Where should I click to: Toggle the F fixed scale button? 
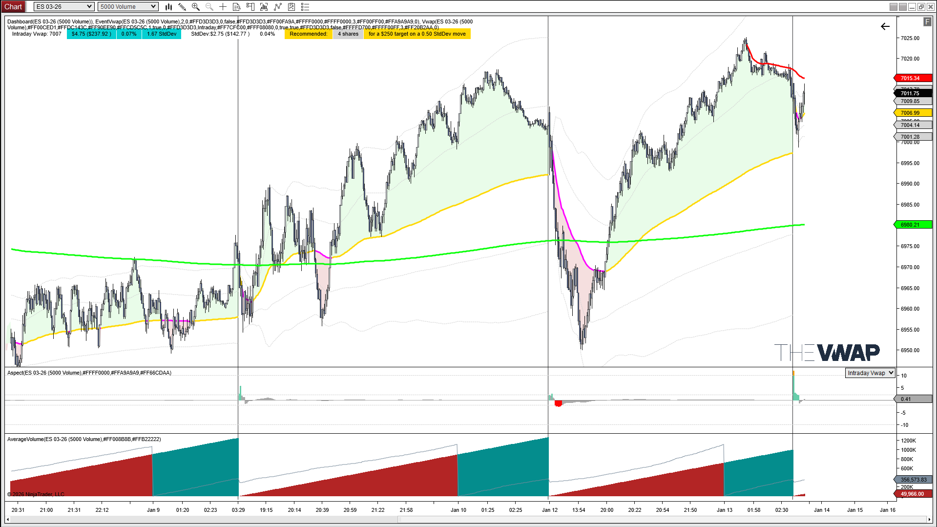pyautogui.click(x=927, y=22)
